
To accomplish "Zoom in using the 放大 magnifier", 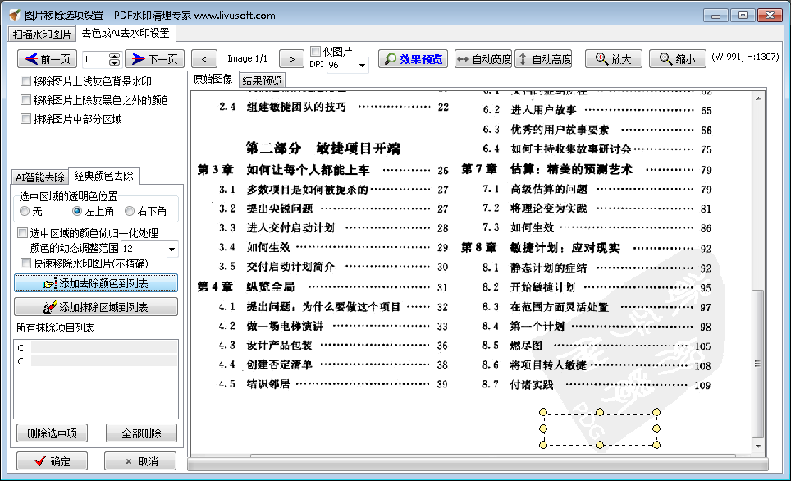I will pos(615,58).
